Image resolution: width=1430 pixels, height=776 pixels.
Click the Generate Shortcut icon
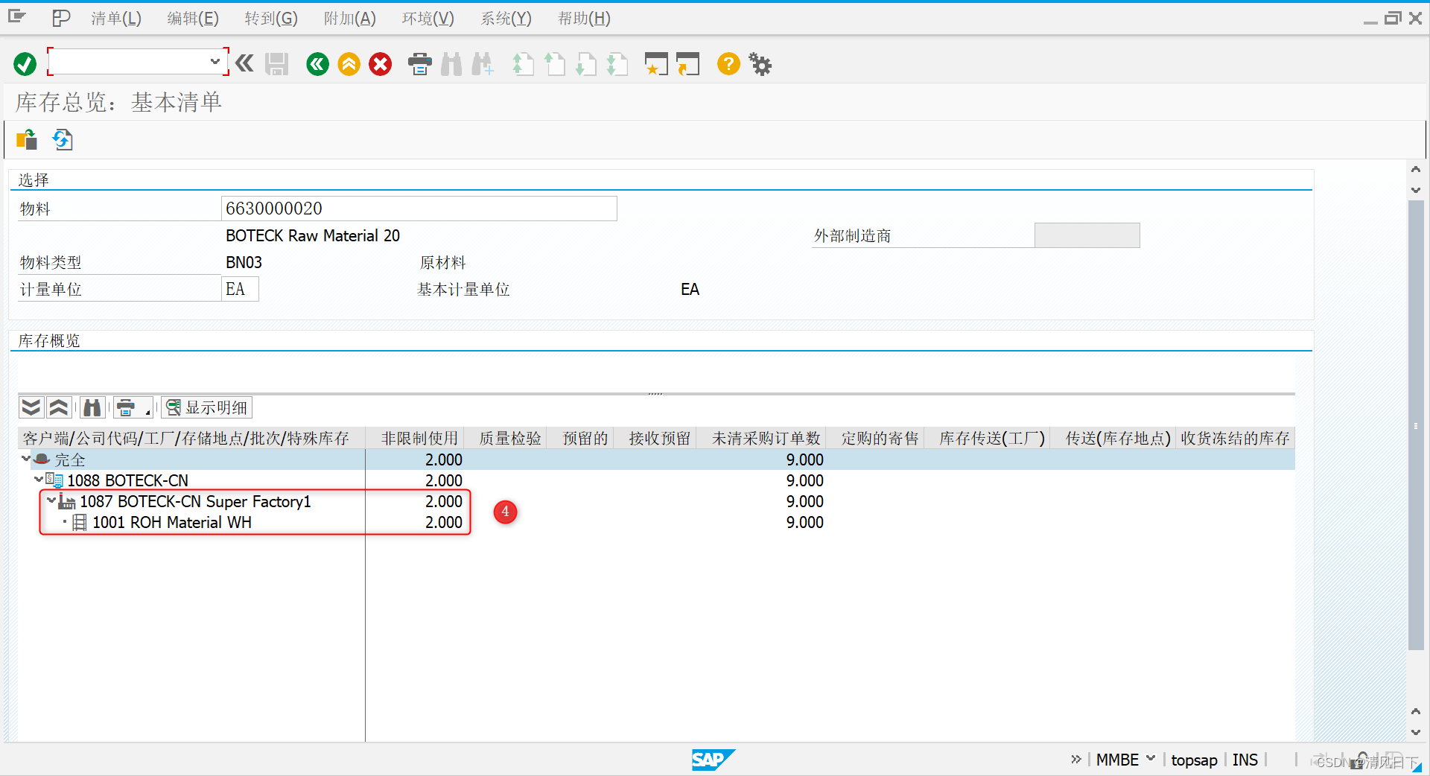(688, 64)
